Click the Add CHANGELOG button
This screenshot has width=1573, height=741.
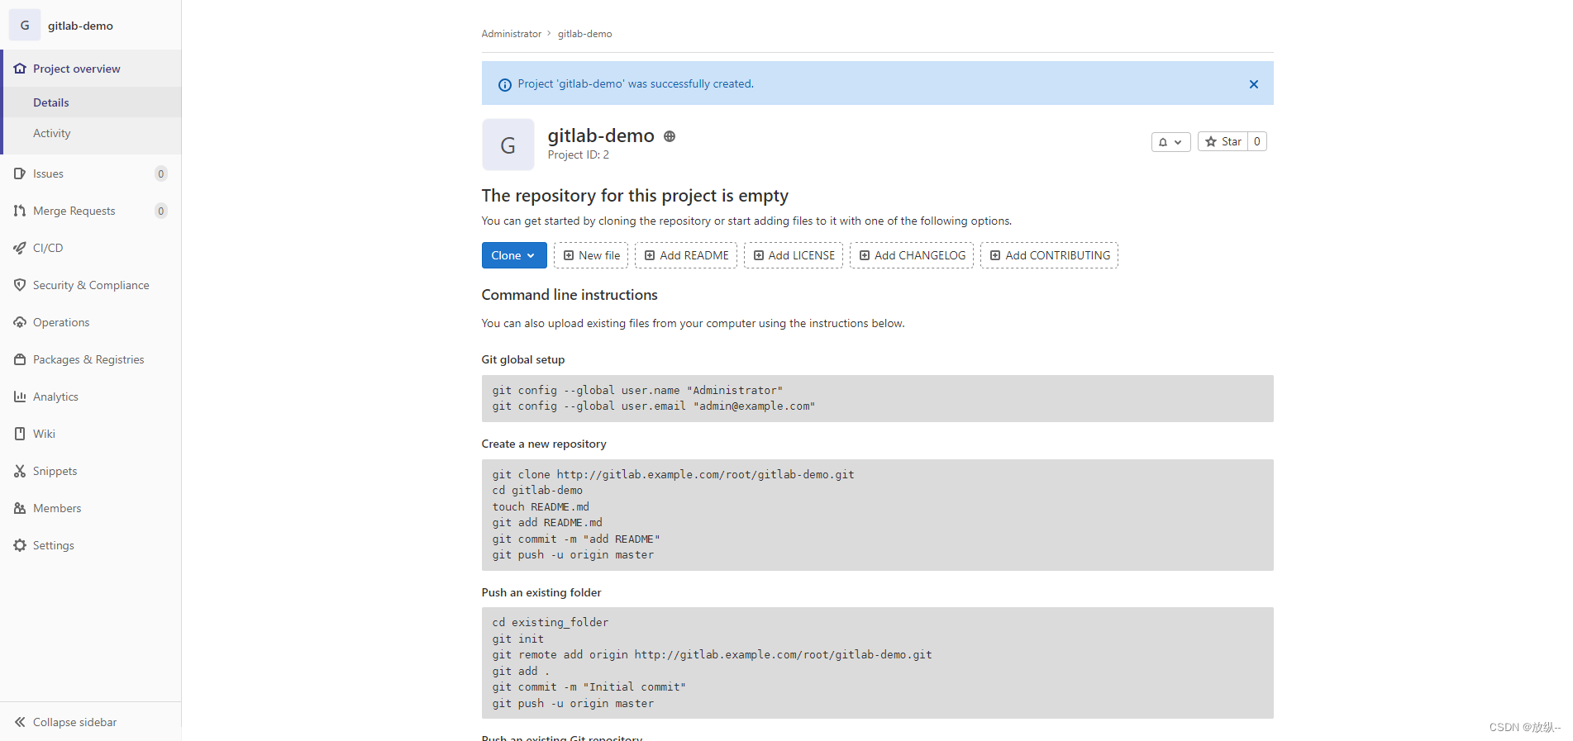click(912, 255)
